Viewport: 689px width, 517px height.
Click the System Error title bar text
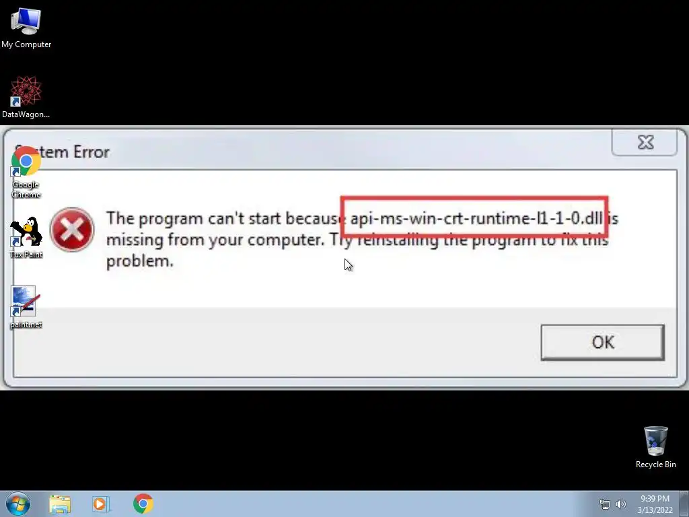pos(62,151)
